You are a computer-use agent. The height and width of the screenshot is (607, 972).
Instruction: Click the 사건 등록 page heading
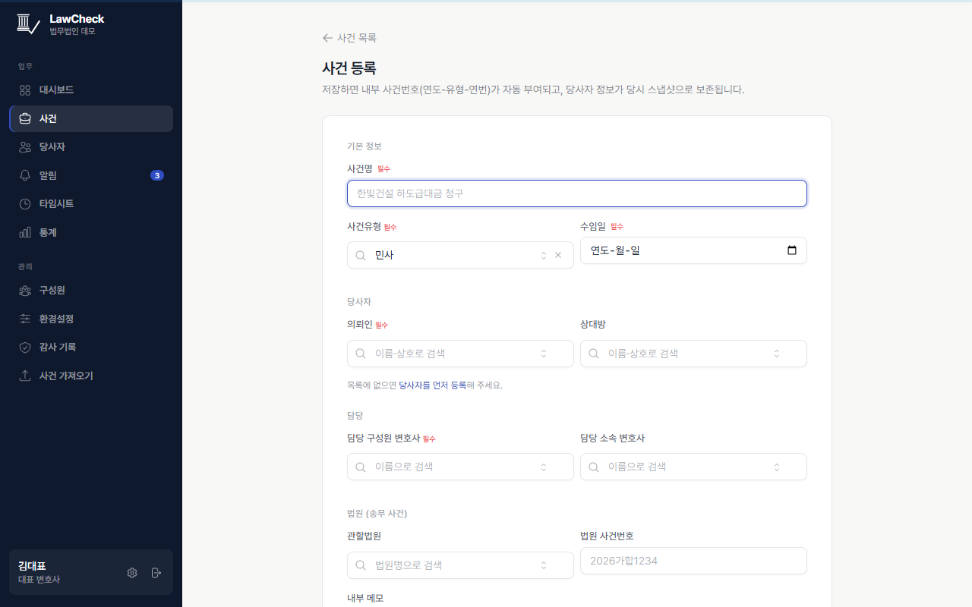pos(349,68)
